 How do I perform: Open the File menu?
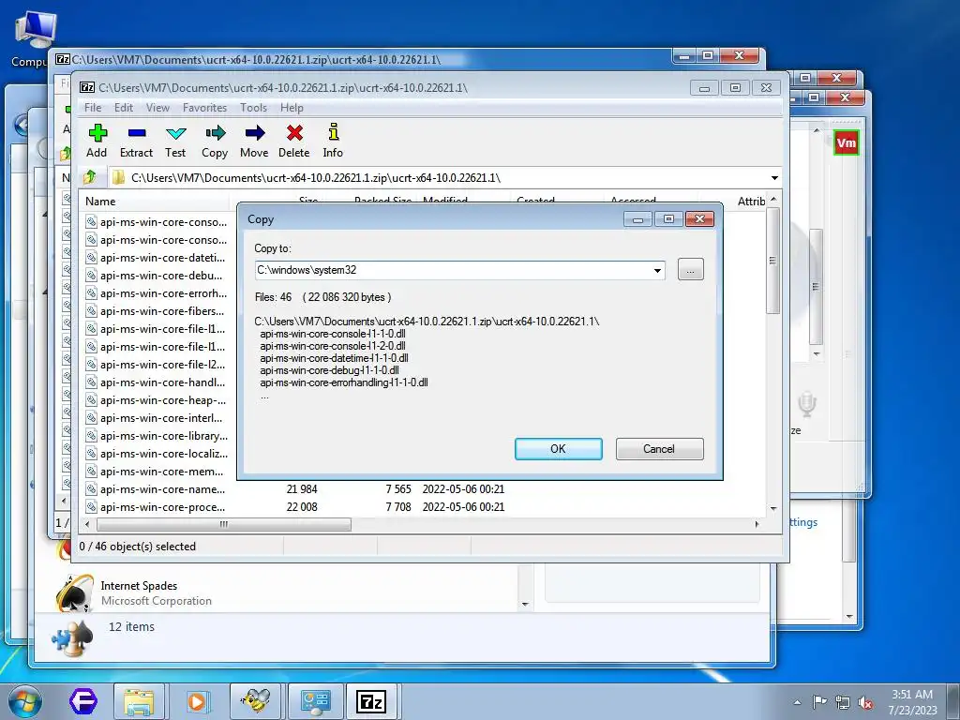pos(93,108)
